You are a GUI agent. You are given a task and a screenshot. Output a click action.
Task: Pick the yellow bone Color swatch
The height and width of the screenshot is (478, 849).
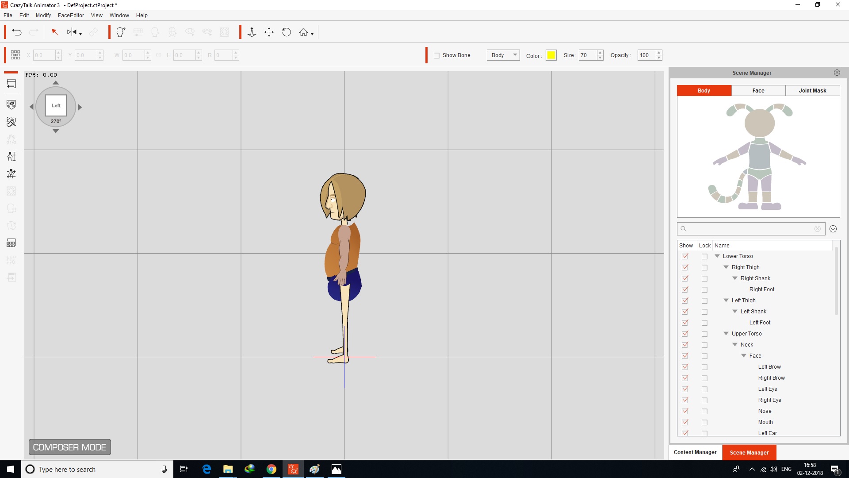point(551,55)
